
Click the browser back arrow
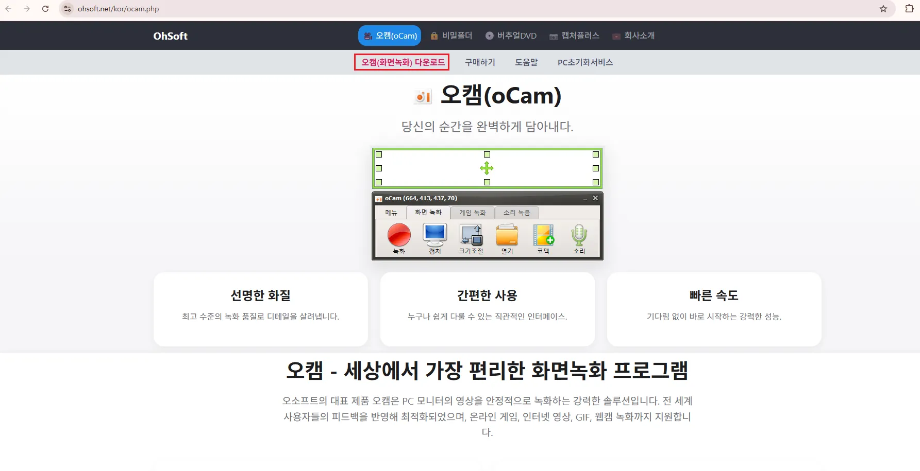pos(8,9)
